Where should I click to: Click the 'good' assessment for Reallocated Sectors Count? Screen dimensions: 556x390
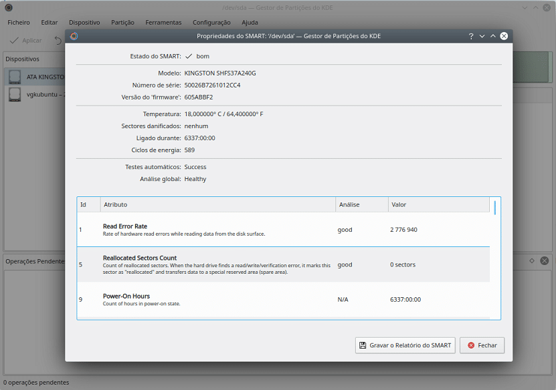345,264
